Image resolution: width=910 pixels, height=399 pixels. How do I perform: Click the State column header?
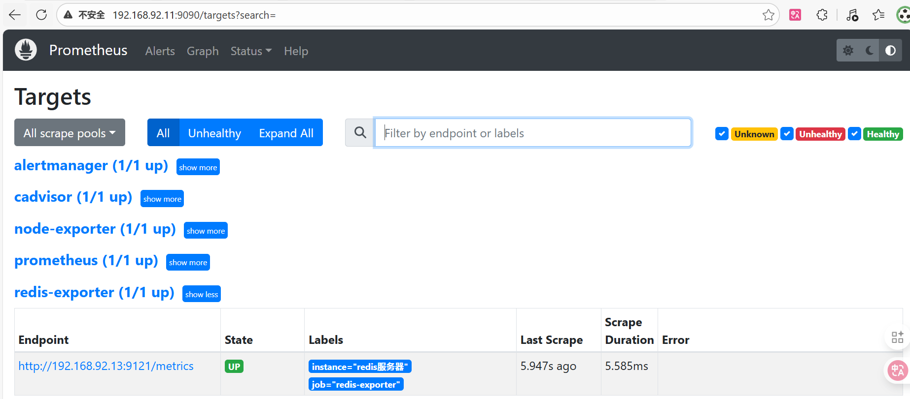tap(239, 340)
